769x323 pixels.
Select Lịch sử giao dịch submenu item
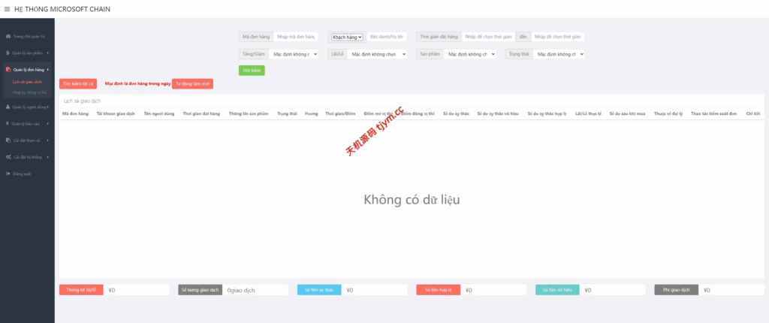[x=27, y=81]
